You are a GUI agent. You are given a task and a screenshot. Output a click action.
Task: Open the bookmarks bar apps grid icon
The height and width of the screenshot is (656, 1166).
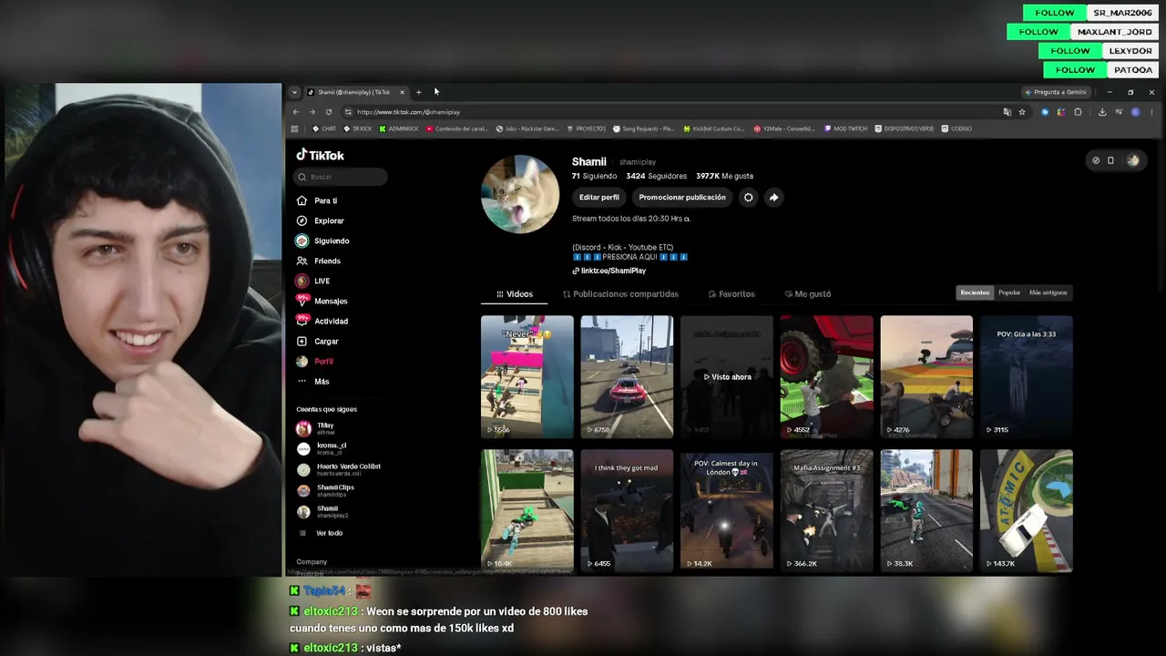(294, 128)
